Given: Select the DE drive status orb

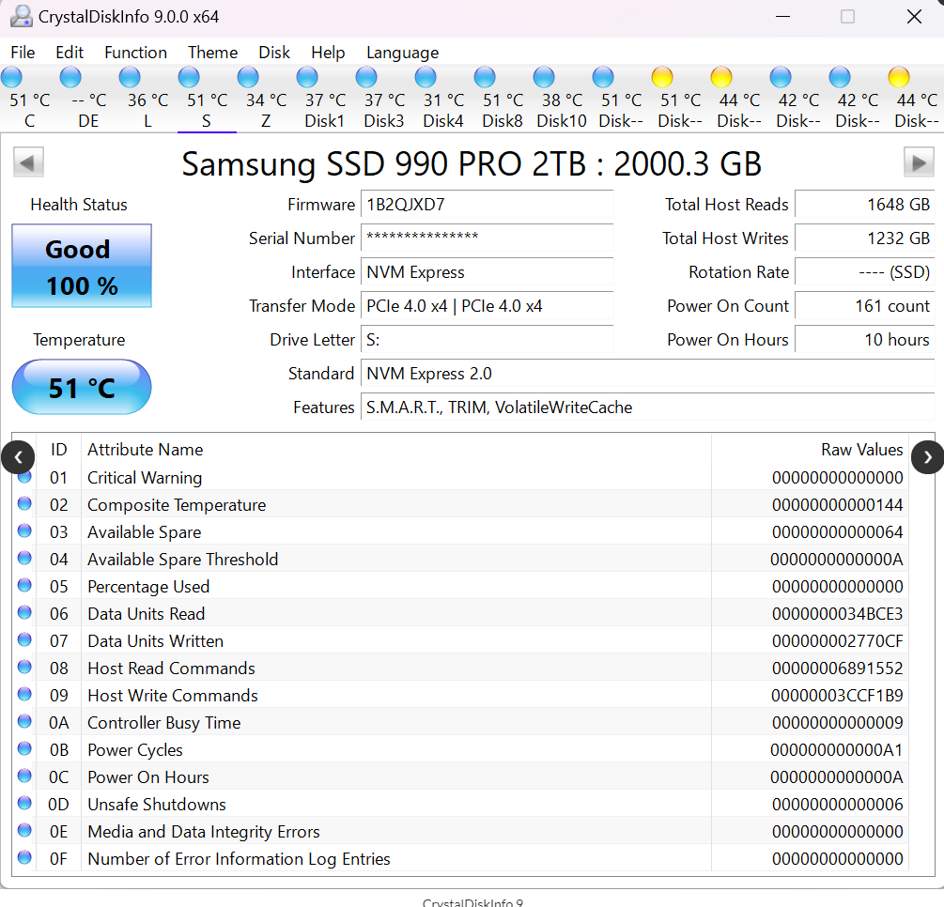Looking at the screenshot, I should [x=70, y=78].
